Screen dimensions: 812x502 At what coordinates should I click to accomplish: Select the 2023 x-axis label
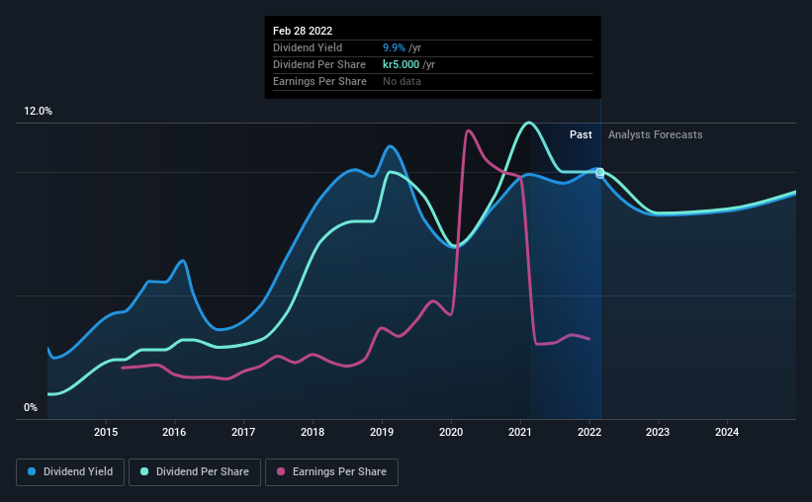658,432
